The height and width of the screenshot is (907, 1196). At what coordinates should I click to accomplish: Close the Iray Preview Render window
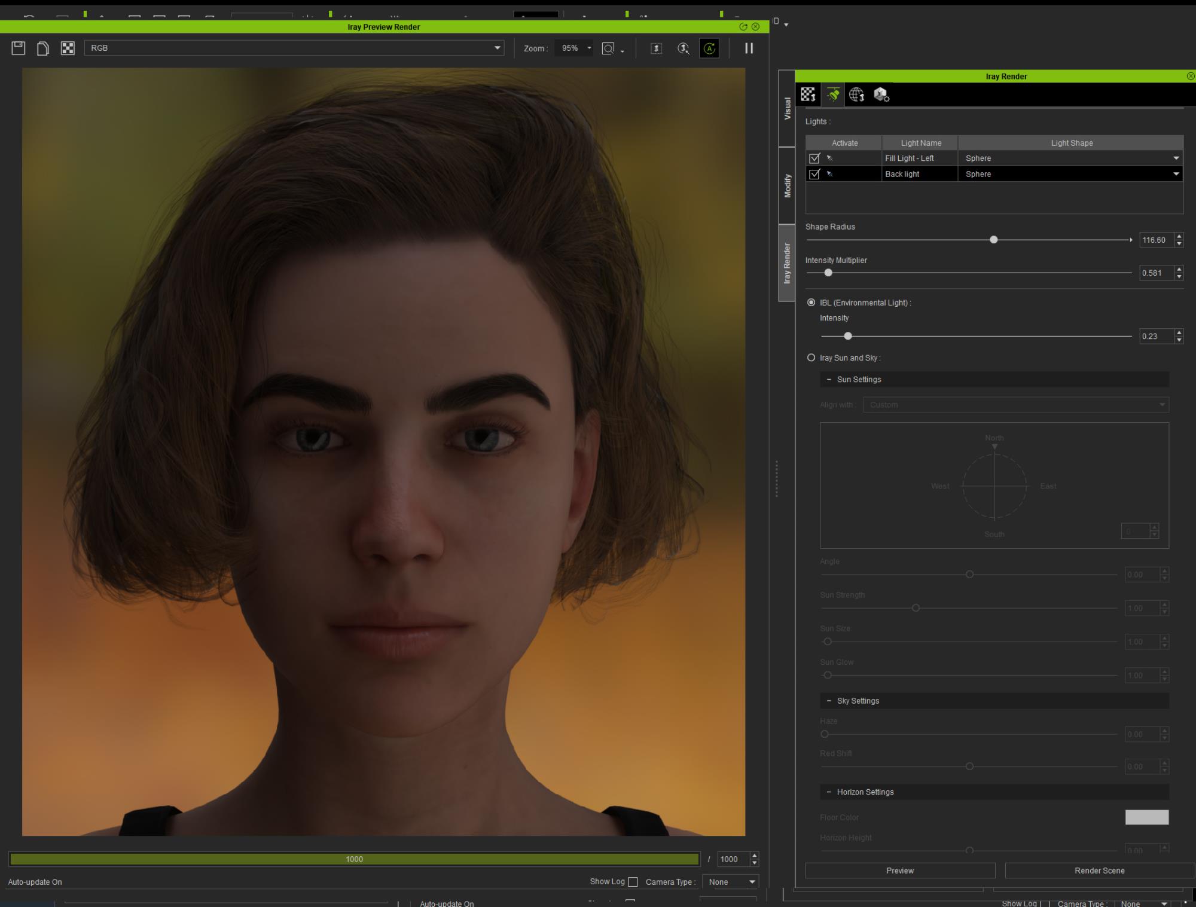tap(756, 27)
